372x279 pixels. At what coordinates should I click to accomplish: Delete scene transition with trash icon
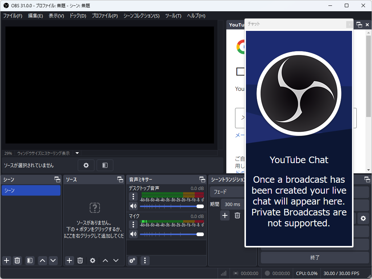point(237,215)
